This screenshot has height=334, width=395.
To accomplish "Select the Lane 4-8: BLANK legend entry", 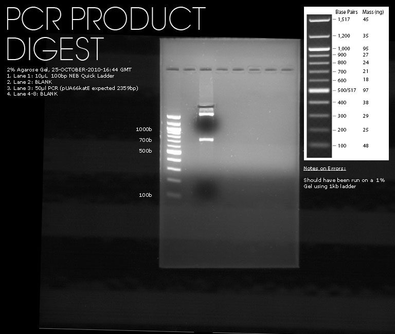I will pyautogui.click(x=31, y=94).
